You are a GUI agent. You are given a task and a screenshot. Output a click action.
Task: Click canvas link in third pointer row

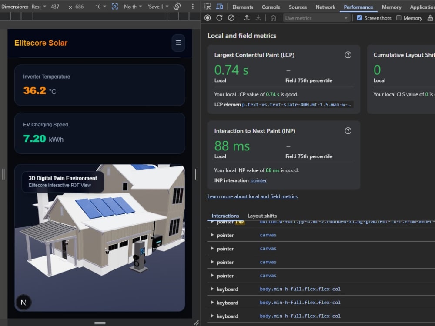coord(268,262)
